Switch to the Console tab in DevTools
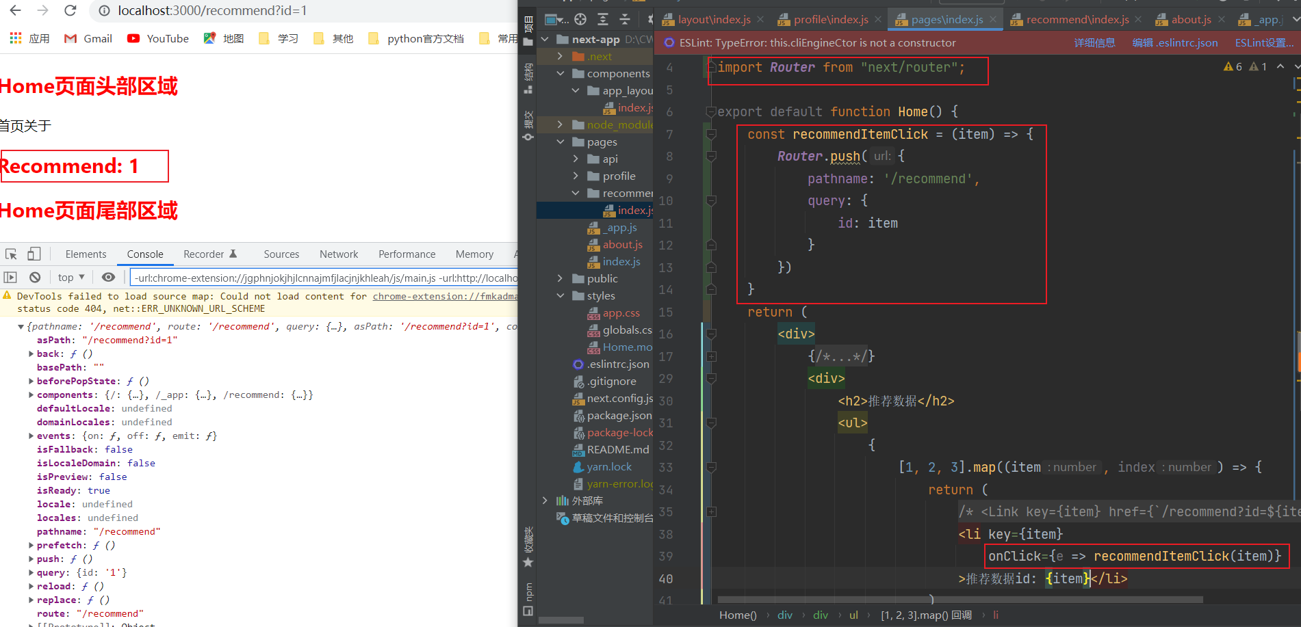Screen dimensions: 1301x627 (x=145, y=254)
